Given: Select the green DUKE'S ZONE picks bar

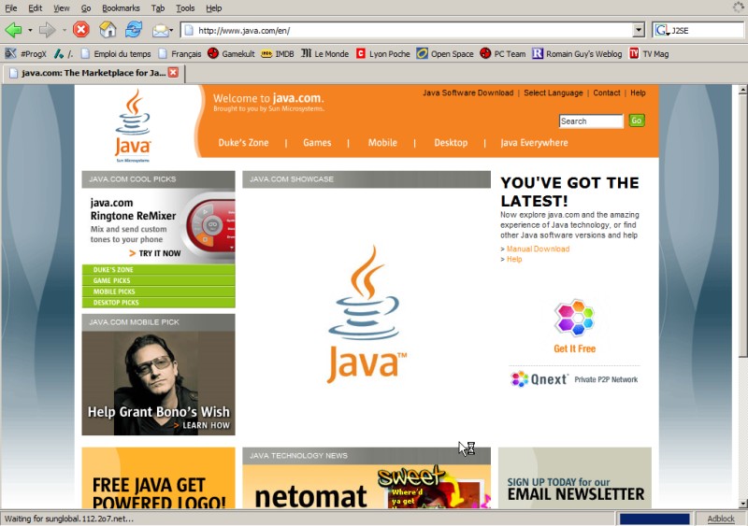Looking at the screenshot, I should point(158,269).
